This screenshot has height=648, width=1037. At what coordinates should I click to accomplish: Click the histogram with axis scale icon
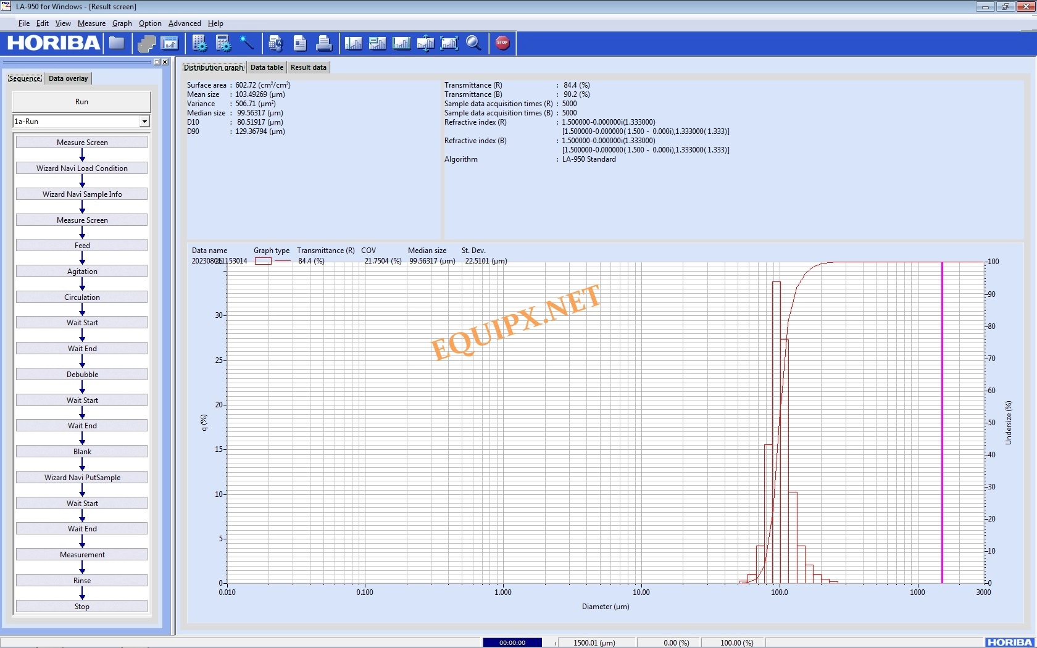pos(401,43)
